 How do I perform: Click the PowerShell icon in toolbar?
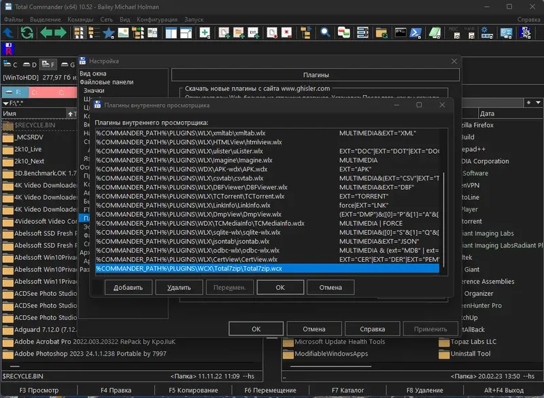[415, 32]
